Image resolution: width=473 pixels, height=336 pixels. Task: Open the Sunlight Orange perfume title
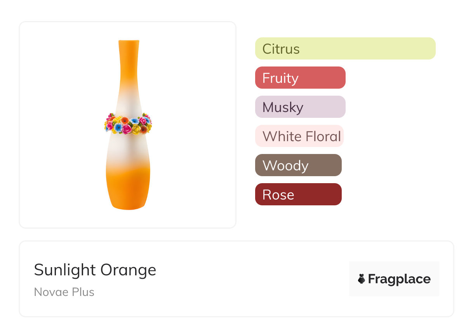coord(95,270)
